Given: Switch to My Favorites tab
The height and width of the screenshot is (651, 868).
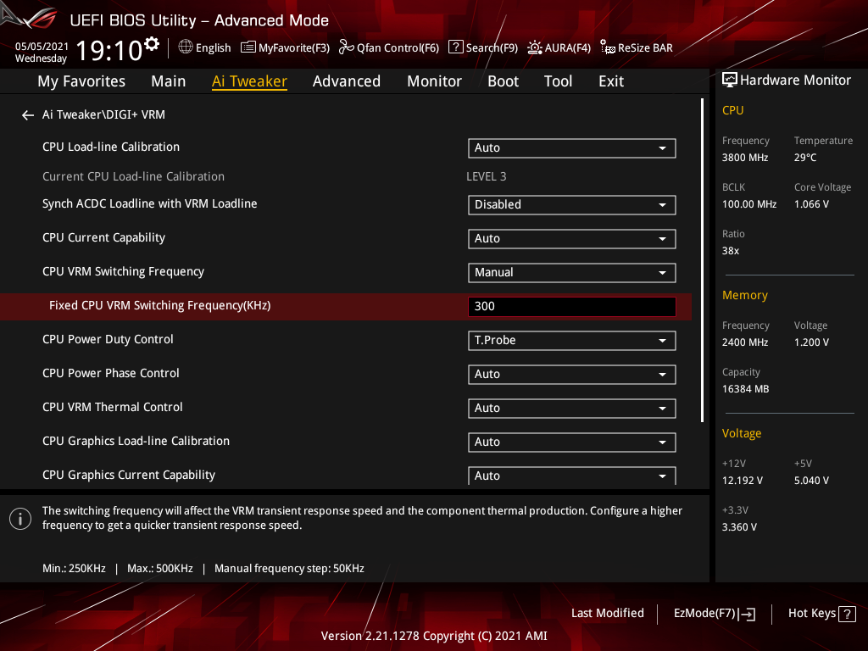Looking at the screenshot, I should pos(81,81).
